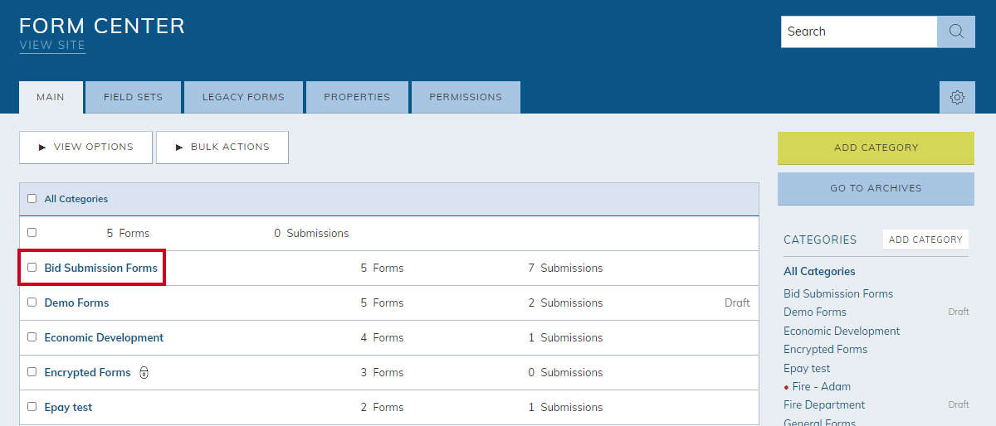
Task: Click '2 Submissions' in Demo Forms row
Action: point(565,303)
